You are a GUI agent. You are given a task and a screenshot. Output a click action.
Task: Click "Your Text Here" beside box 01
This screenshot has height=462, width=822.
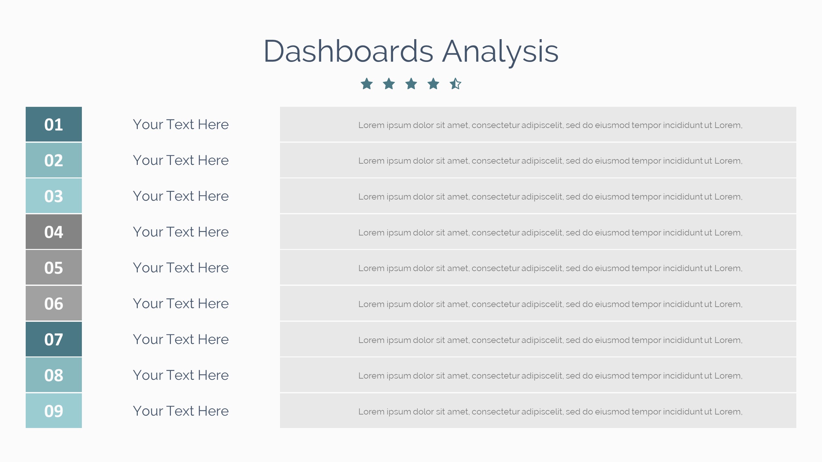pos(181,124)
